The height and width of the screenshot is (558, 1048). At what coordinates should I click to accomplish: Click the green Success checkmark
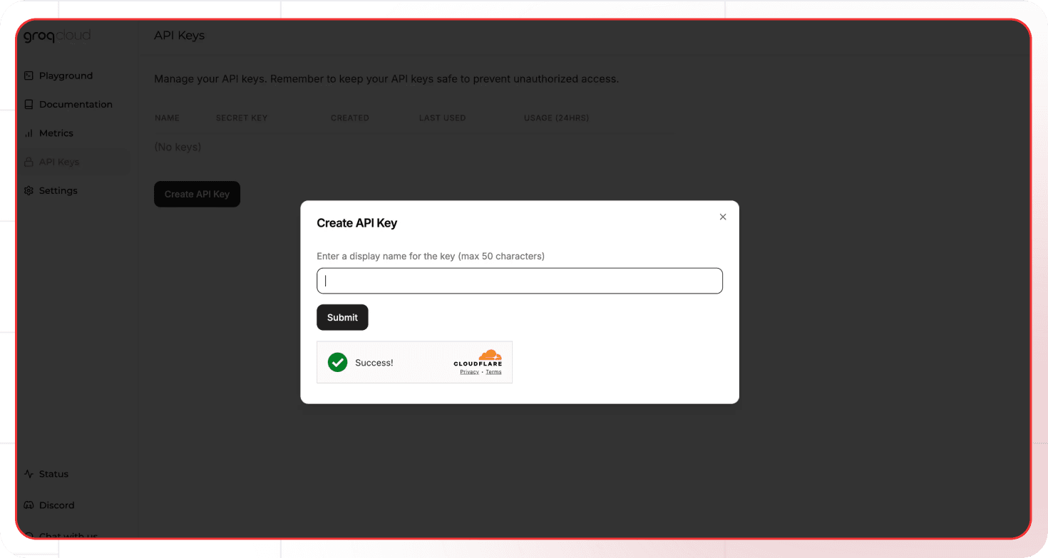coord(337,363)
